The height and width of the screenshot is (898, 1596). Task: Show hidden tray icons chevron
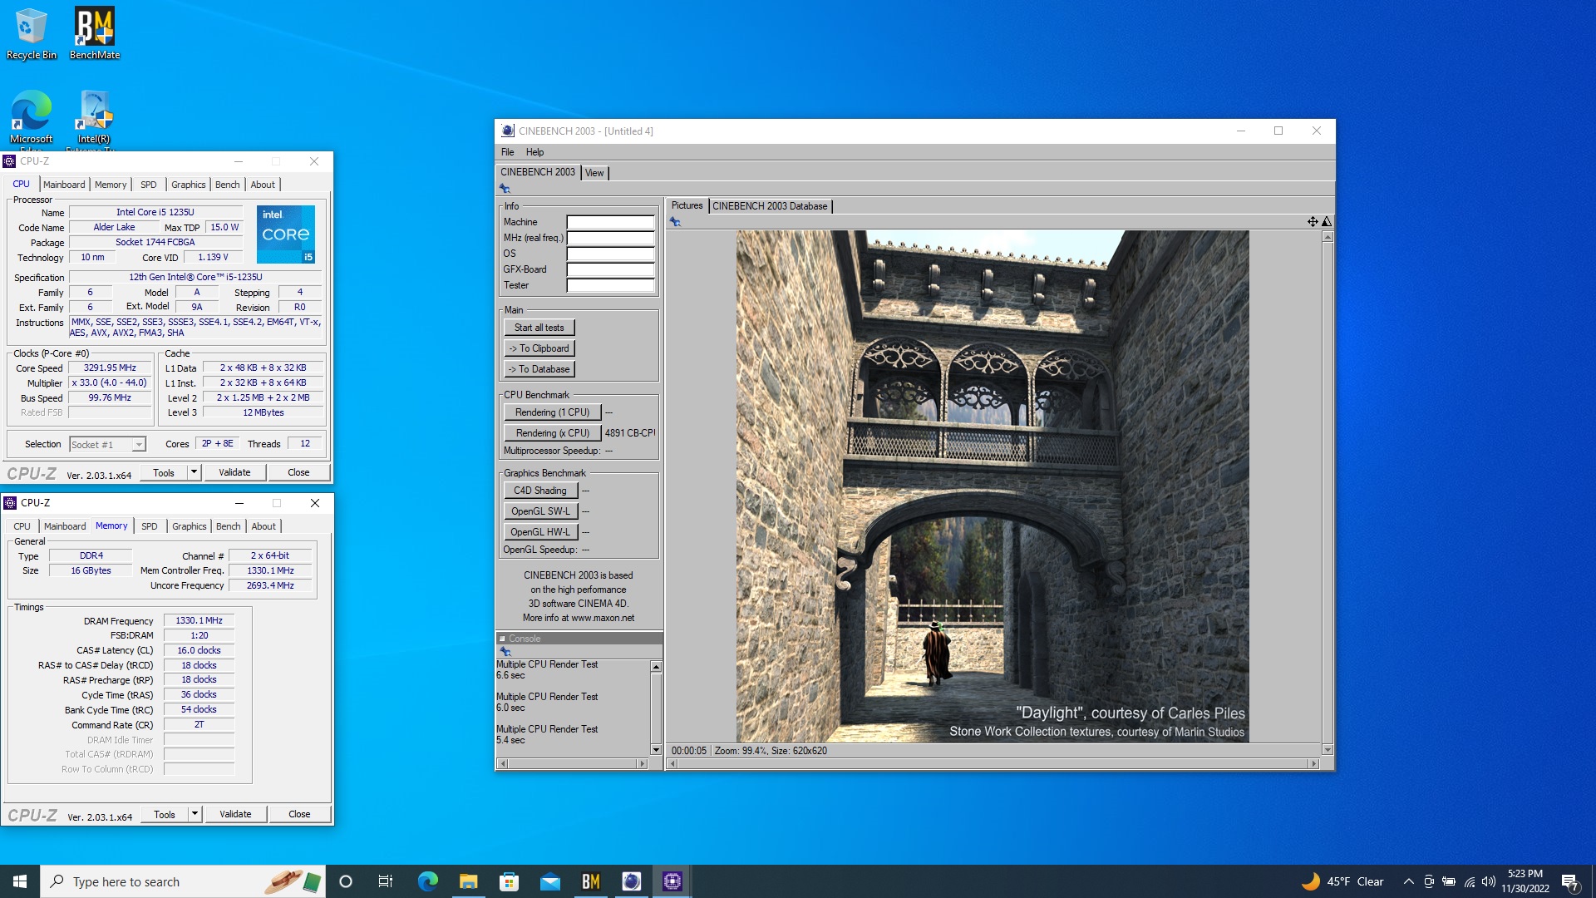1408,881
